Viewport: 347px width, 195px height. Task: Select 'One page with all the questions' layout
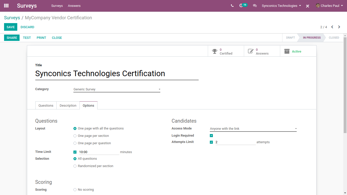coord(75,128)
